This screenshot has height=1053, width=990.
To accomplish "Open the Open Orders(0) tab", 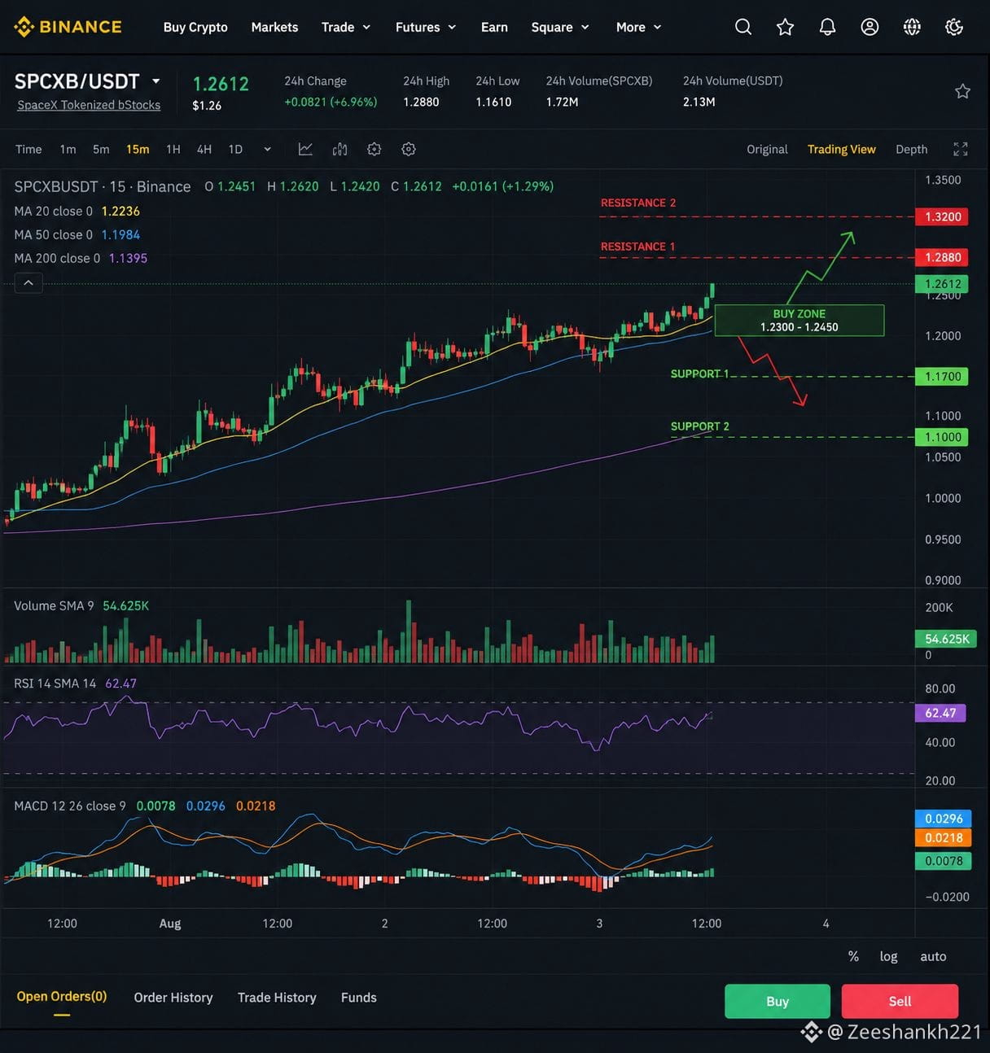I will pos(62,996).
